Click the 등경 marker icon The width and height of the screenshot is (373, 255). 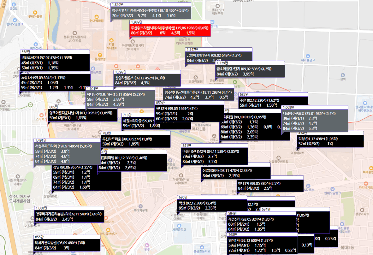point(147,245)
